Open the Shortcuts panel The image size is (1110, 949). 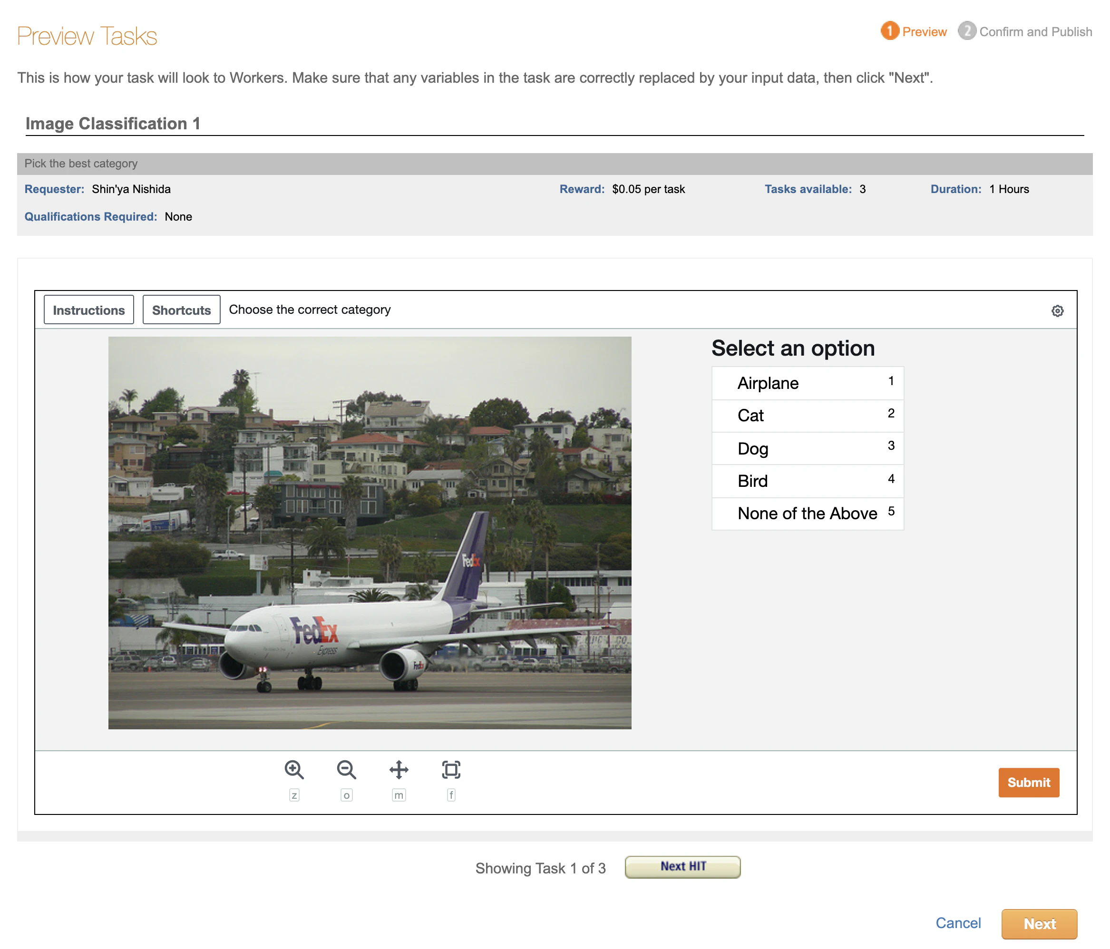pyautogui.click(x=181, y=310)
